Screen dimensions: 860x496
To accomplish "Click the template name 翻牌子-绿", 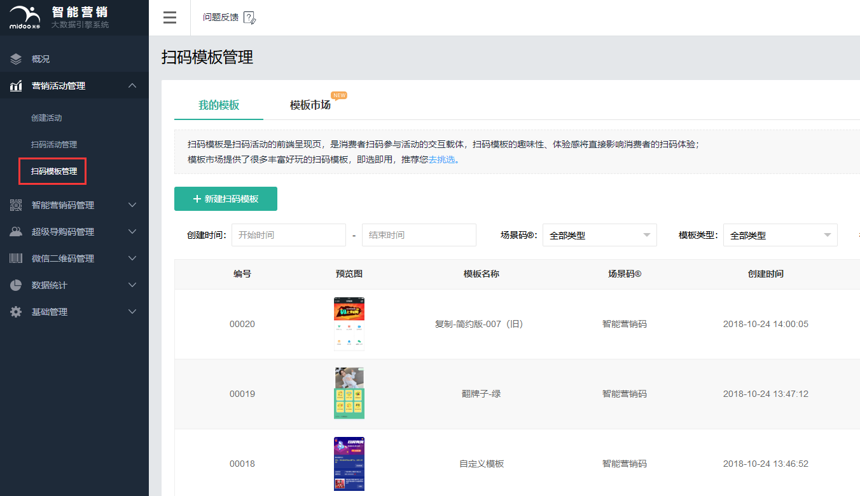I will 482,394.
